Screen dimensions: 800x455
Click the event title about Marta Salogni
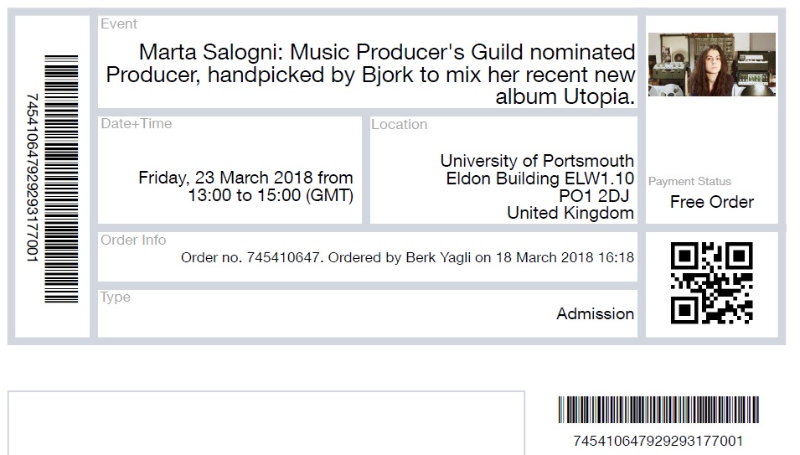tap(370, 75)
